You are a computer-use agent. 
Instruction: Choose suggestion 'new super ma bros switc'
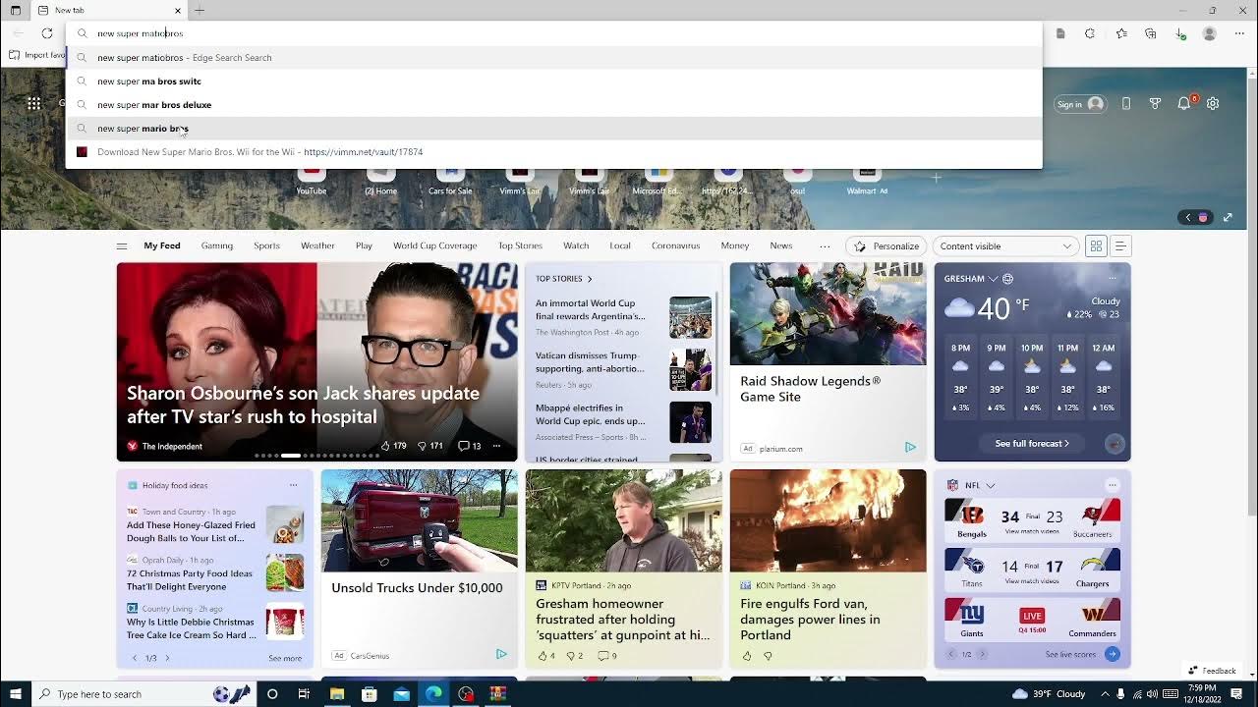tap(553, 82)
